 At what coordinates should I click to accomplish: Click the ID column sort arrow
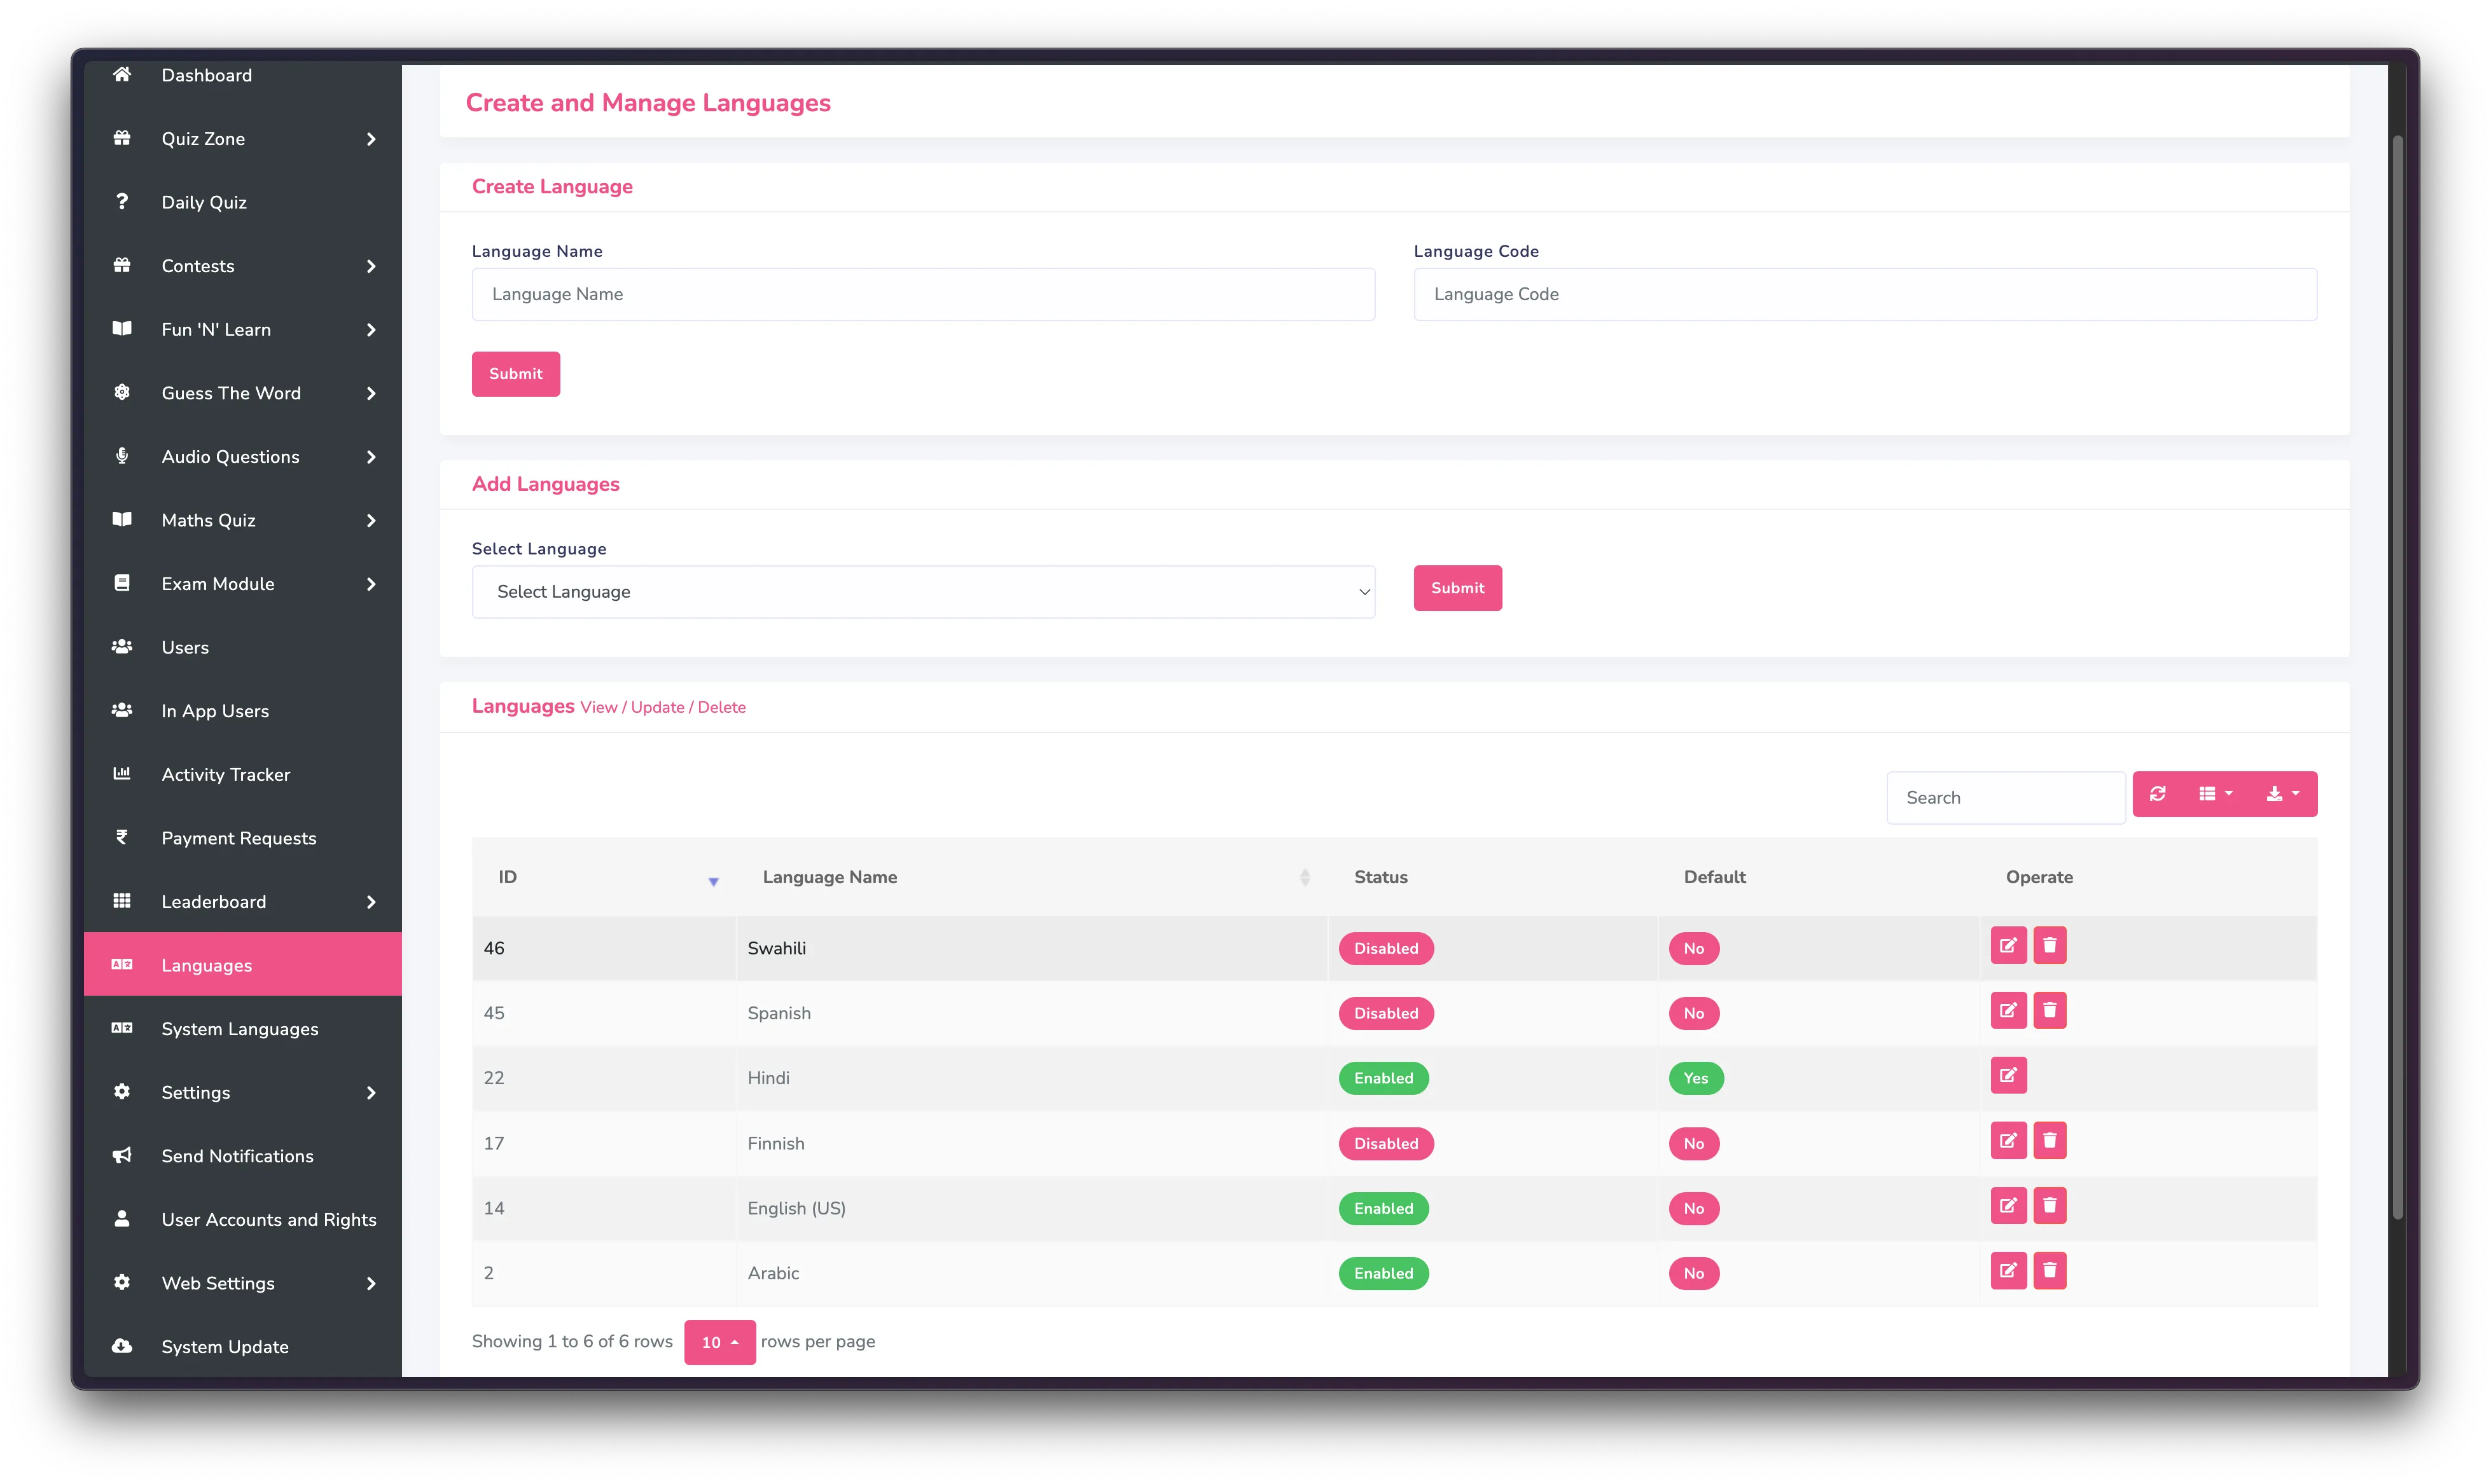tap(712, 882)
